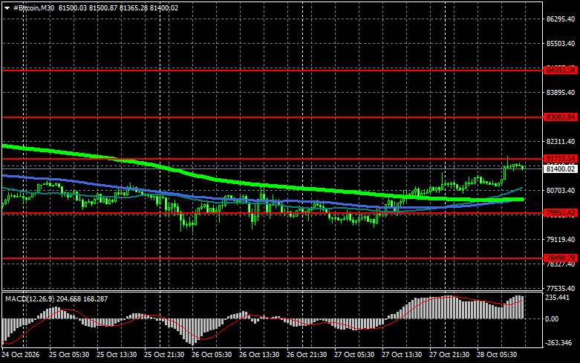This screenshot has width=580, height=363.
Task: Click the 86295.40 price scale value
Action: (561, 19)
